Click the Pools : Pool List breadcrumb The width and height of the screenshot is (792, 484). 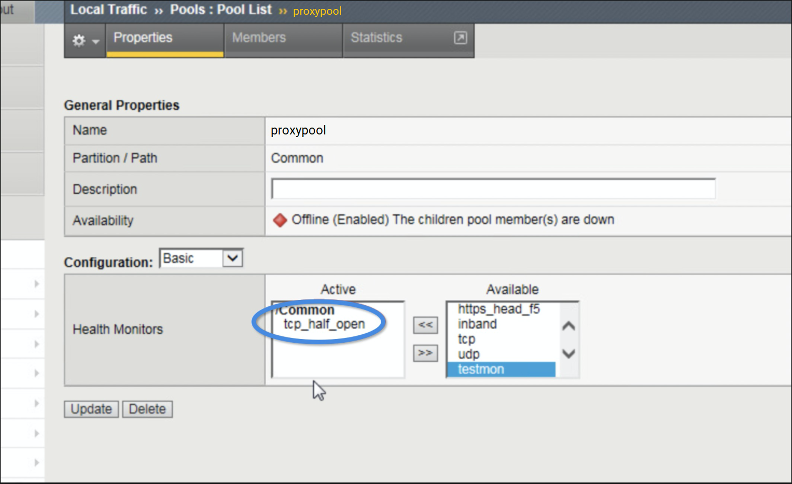click(221, 9)
